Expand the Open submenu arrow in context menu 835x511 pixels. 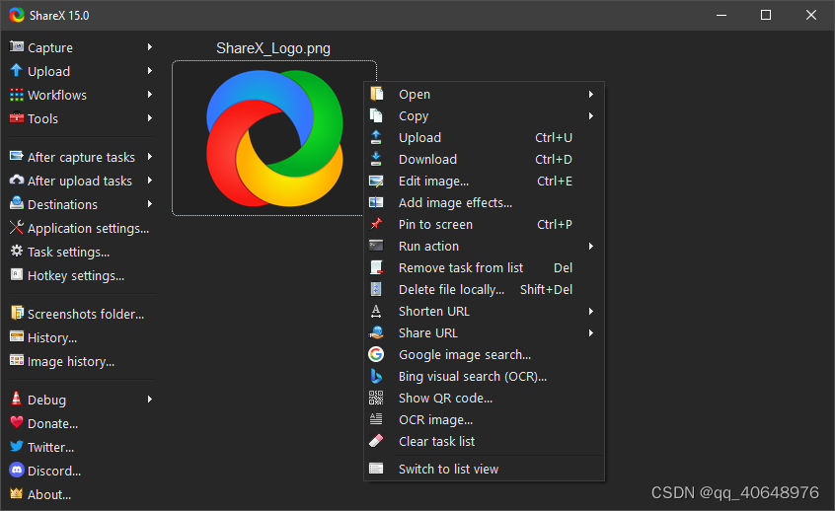(590, 95)
